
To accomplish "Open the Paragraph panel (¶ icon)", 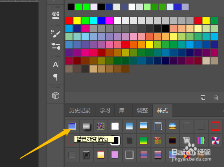I will [56, 77].
